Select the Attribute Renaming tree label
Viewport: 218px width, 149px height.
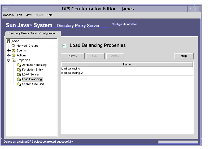click(34, 65)
